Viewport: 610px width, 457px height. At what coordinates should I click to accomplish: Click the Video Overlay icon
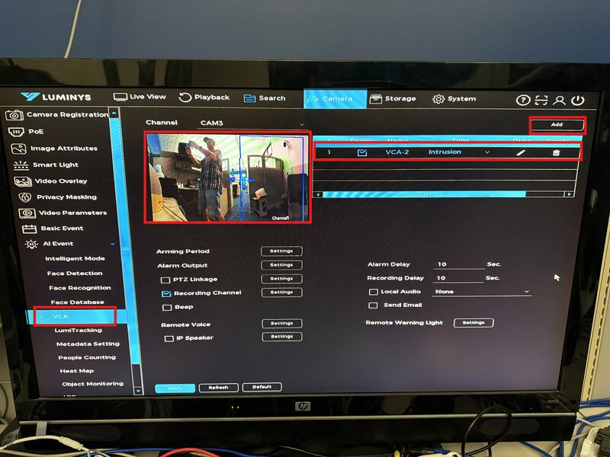[x=23, y=181]
